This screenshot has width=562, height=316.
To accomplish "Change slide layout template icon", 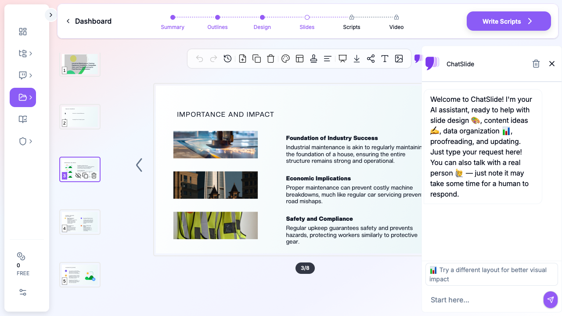I will (299, 59).
